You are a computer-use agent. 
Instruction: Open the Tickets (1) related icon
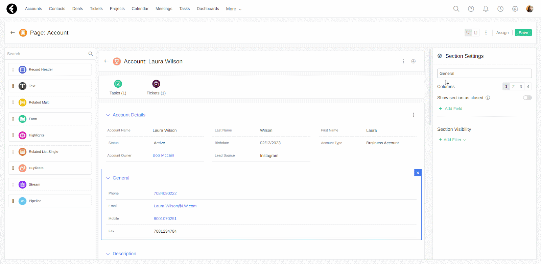point(156,84)
